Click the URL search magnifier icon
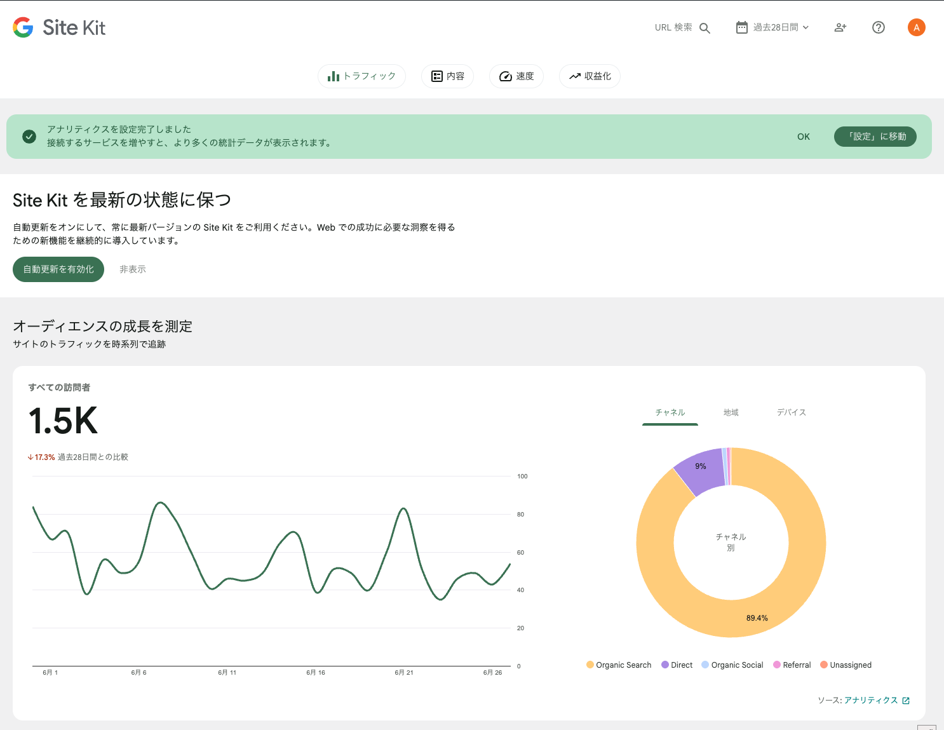 tap(705, 28)
